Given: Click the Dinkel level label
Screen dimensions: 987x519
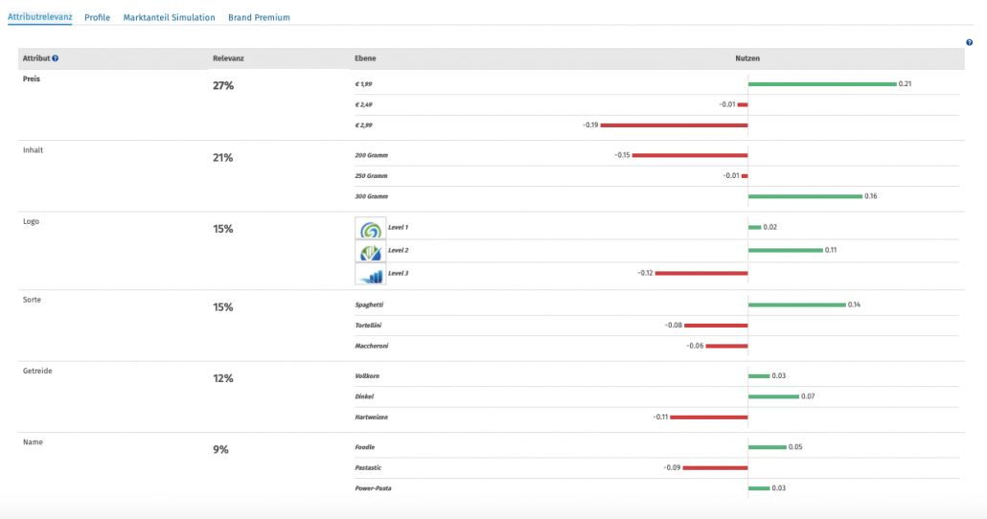Looking at the screenshot, I should (x=363, y=396).
